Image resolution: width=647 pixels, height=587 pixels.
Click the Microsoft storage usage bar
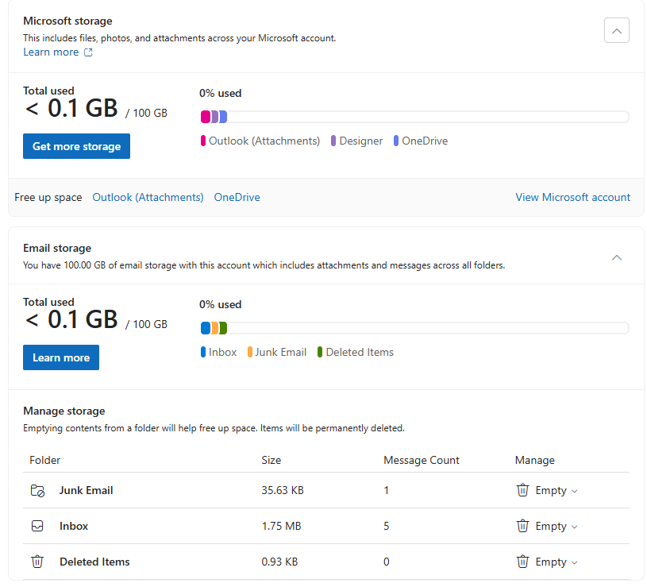[x=414, y=117]
